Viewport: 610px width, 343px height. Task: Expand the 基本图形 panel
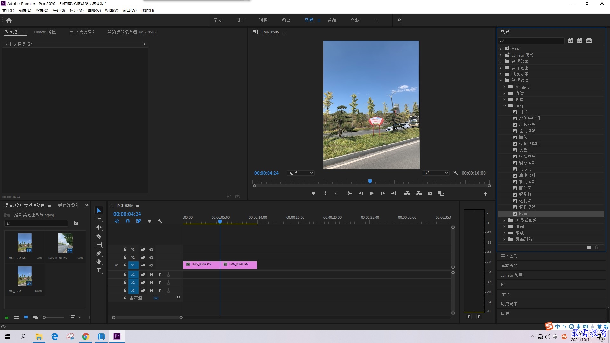click(x=509, y=256)
